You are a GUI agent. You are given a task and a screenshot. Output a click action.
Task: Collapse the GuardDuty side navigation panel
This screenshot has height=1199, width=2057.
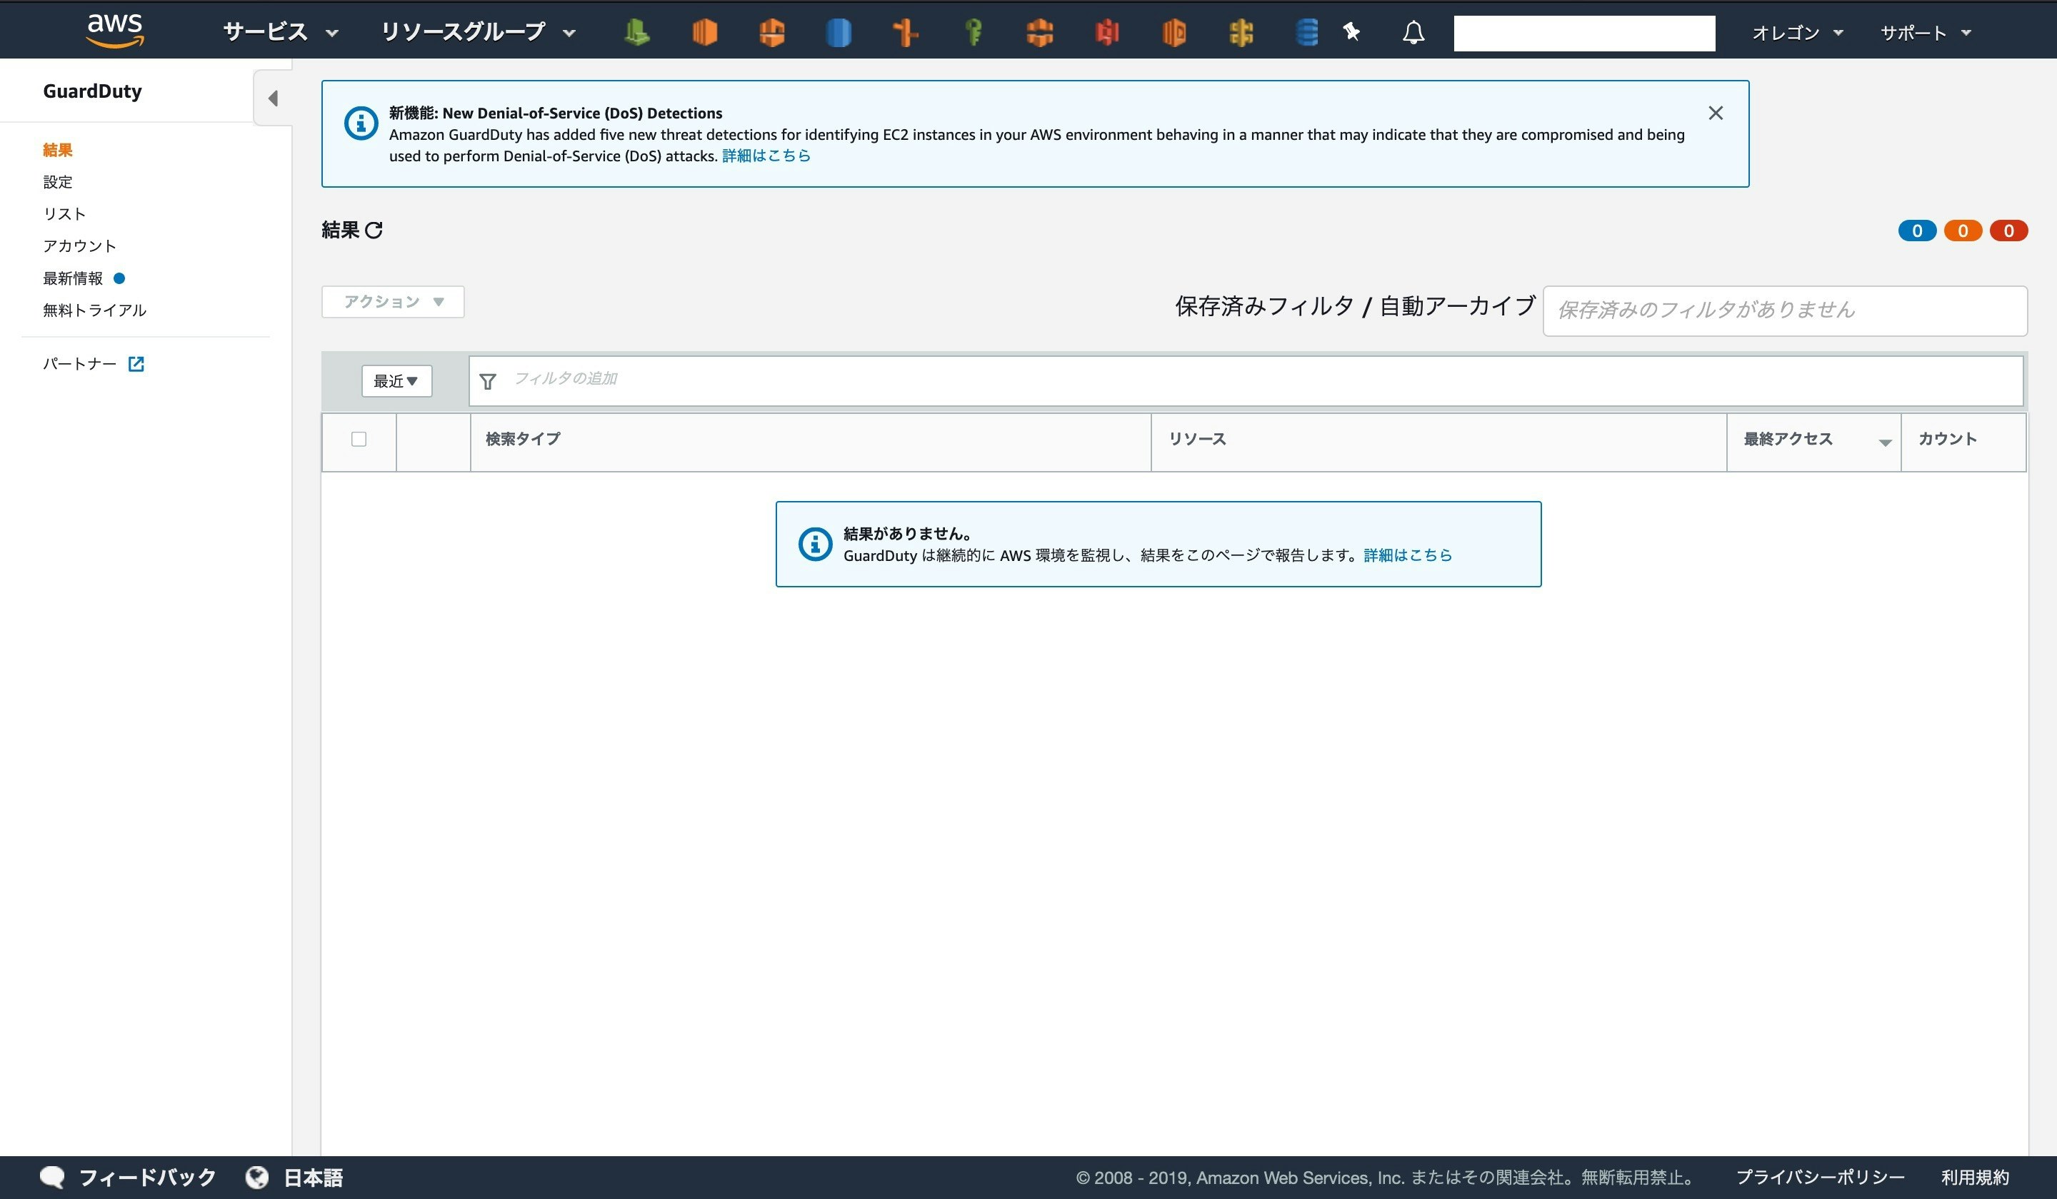pos(273,98)
